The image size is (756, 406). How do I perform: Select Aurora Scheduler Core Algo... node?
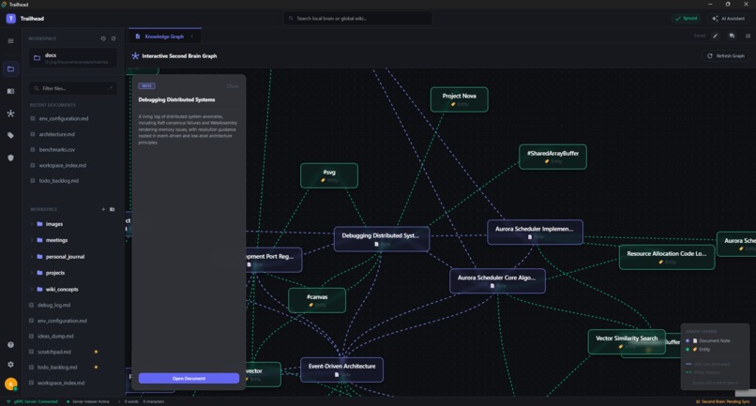tap(497, 281)
